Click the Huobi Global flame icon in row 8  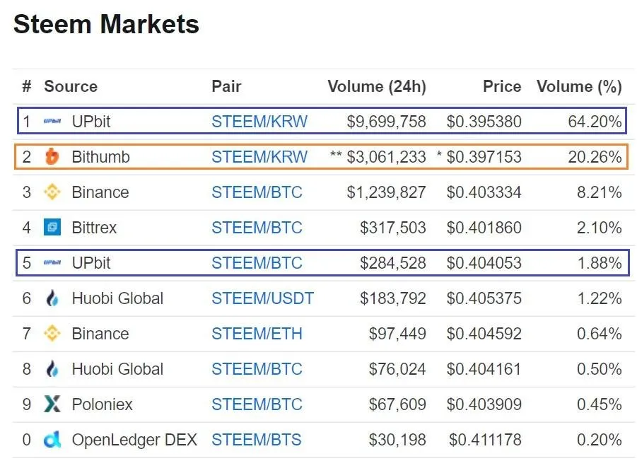52,369
